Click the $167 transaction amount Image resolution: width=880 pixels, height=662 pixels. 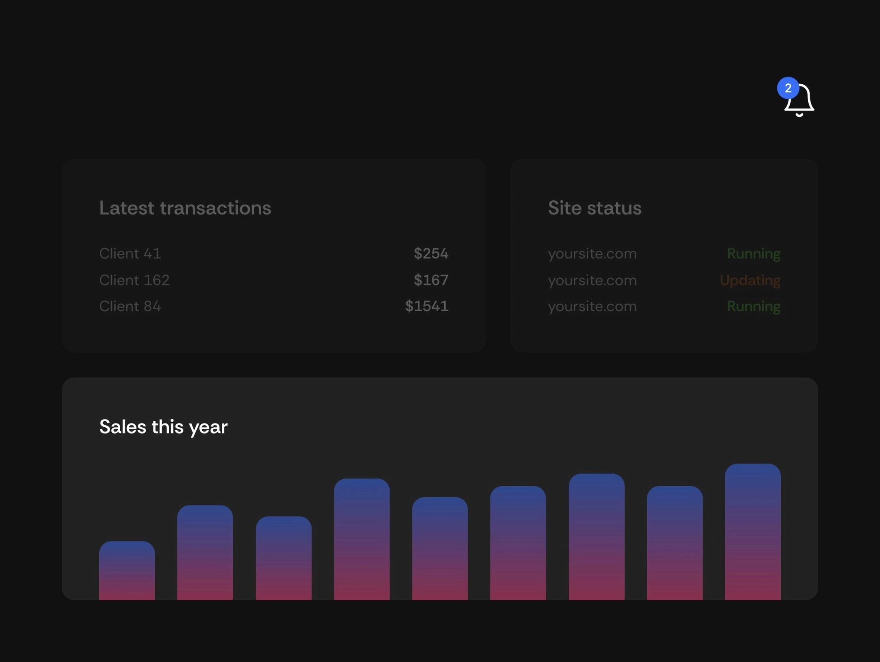tap(431, 280)
